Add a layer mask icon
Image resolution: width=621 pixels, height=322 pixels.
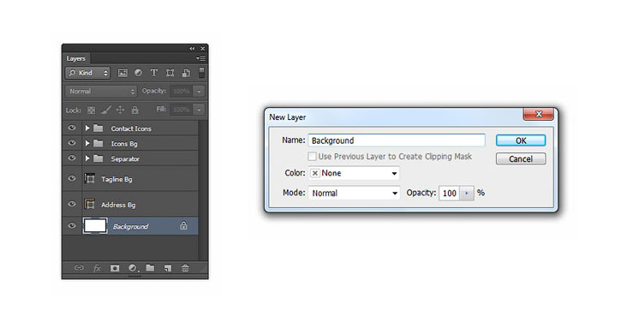[115, 268]
